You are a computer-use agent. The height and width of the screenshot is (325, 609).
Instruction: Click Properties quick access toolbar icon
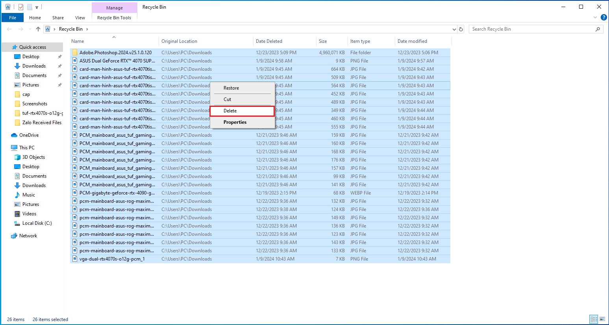[21, 7]
